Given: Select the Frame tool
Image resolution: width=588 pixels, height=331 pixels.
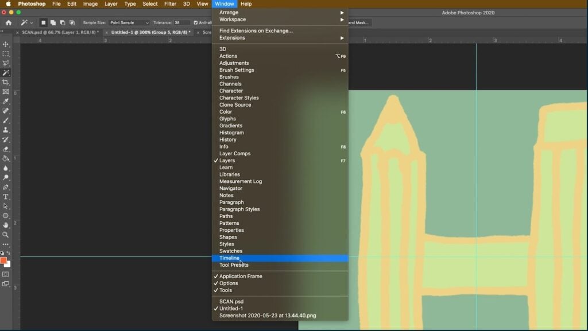Looking at the screenshot, I should 6,92.
